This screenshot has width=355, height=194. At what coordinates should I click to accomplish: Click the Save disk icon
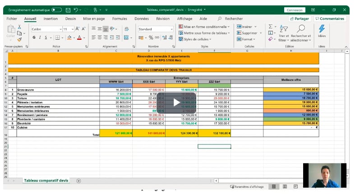68,9
